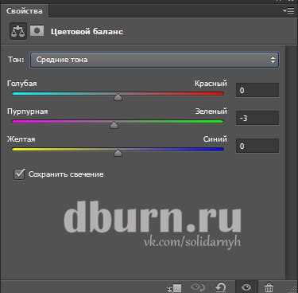
Task: Delete this adjustment layer trash icon
Action: 269,287
